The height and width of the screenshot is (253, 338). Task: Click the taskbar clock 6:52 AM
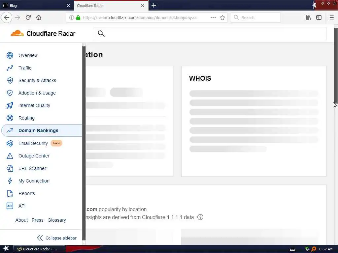(x=326, y=249)
